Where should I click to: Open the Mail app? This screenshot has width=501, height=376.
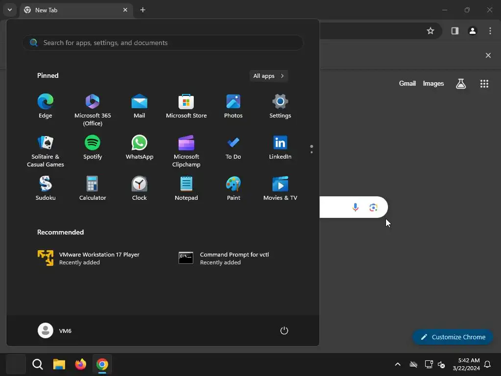[x=139, y=106]
